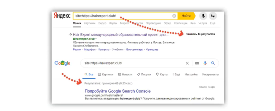Open the Учебники sitelink
275x111 pixels.
(118, 49)
